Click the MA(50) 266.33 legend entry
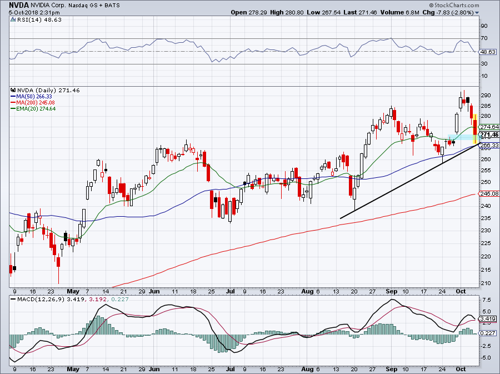The image size is (500, 374). (x=31, y=96)
